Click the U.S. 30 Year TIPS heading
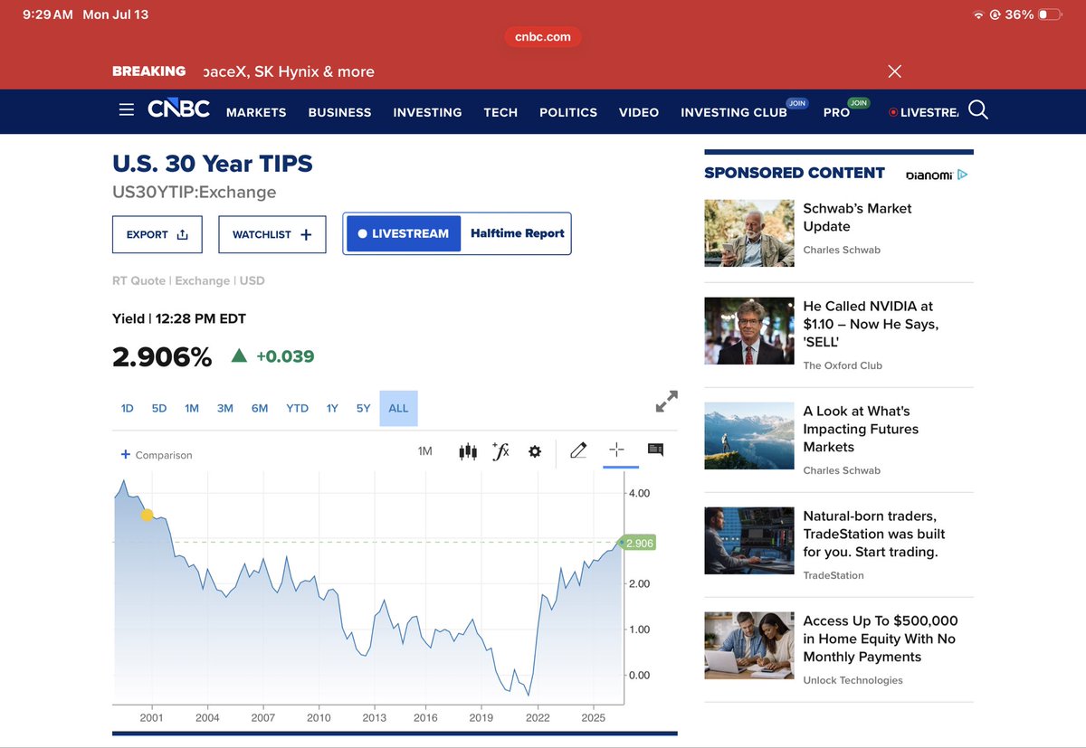 [x=213, y=164]
